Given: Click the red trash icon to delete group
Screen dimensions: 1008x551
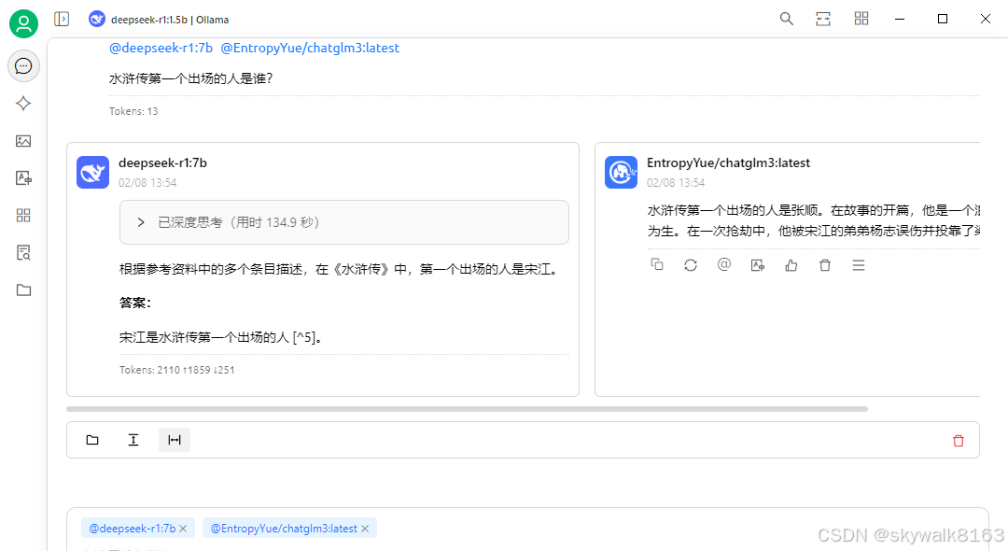Looking at the screenshot, I should coord(959,441).
